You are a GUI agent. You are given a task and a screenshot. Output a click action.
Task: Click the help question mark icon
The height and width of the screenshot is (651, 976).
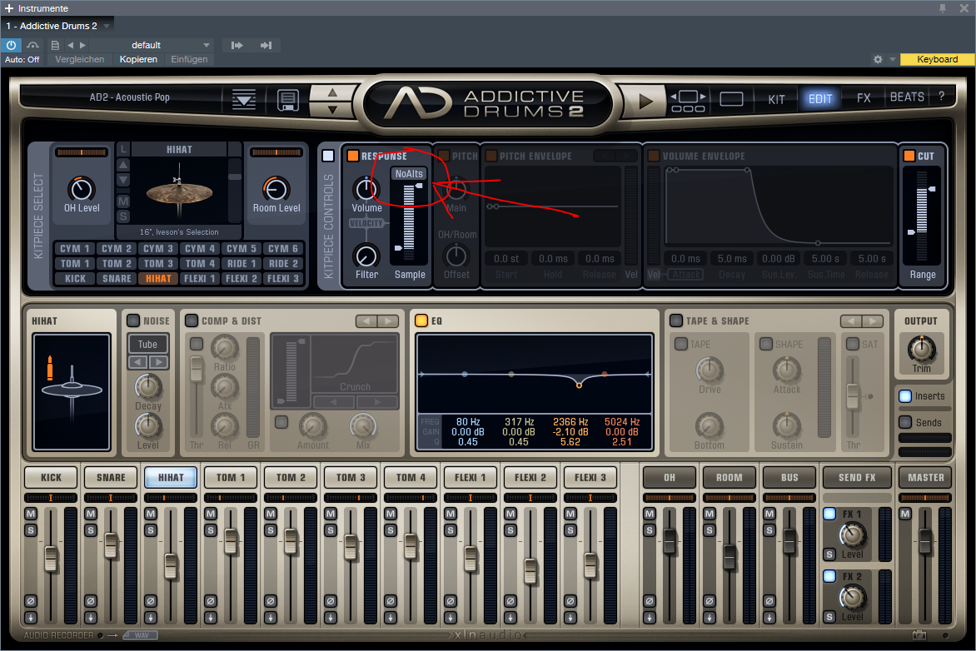[941, 97]
